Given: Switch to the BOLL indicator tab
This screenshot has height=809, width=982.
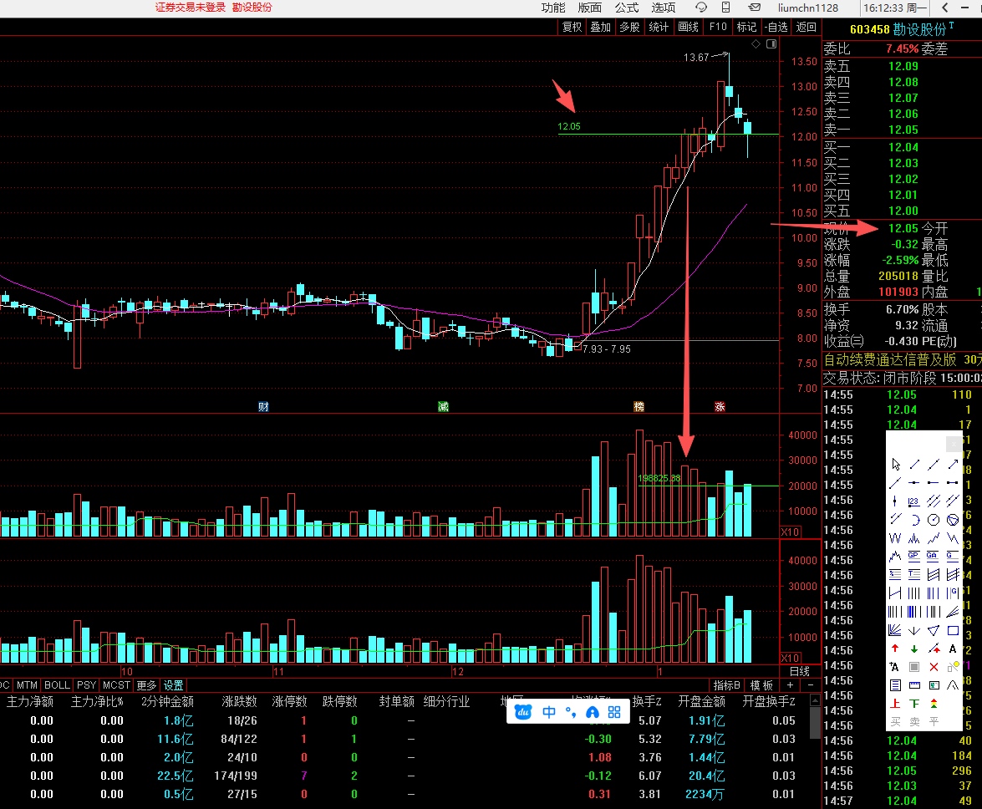Looking at the screenshot, I should coord(57,685).
